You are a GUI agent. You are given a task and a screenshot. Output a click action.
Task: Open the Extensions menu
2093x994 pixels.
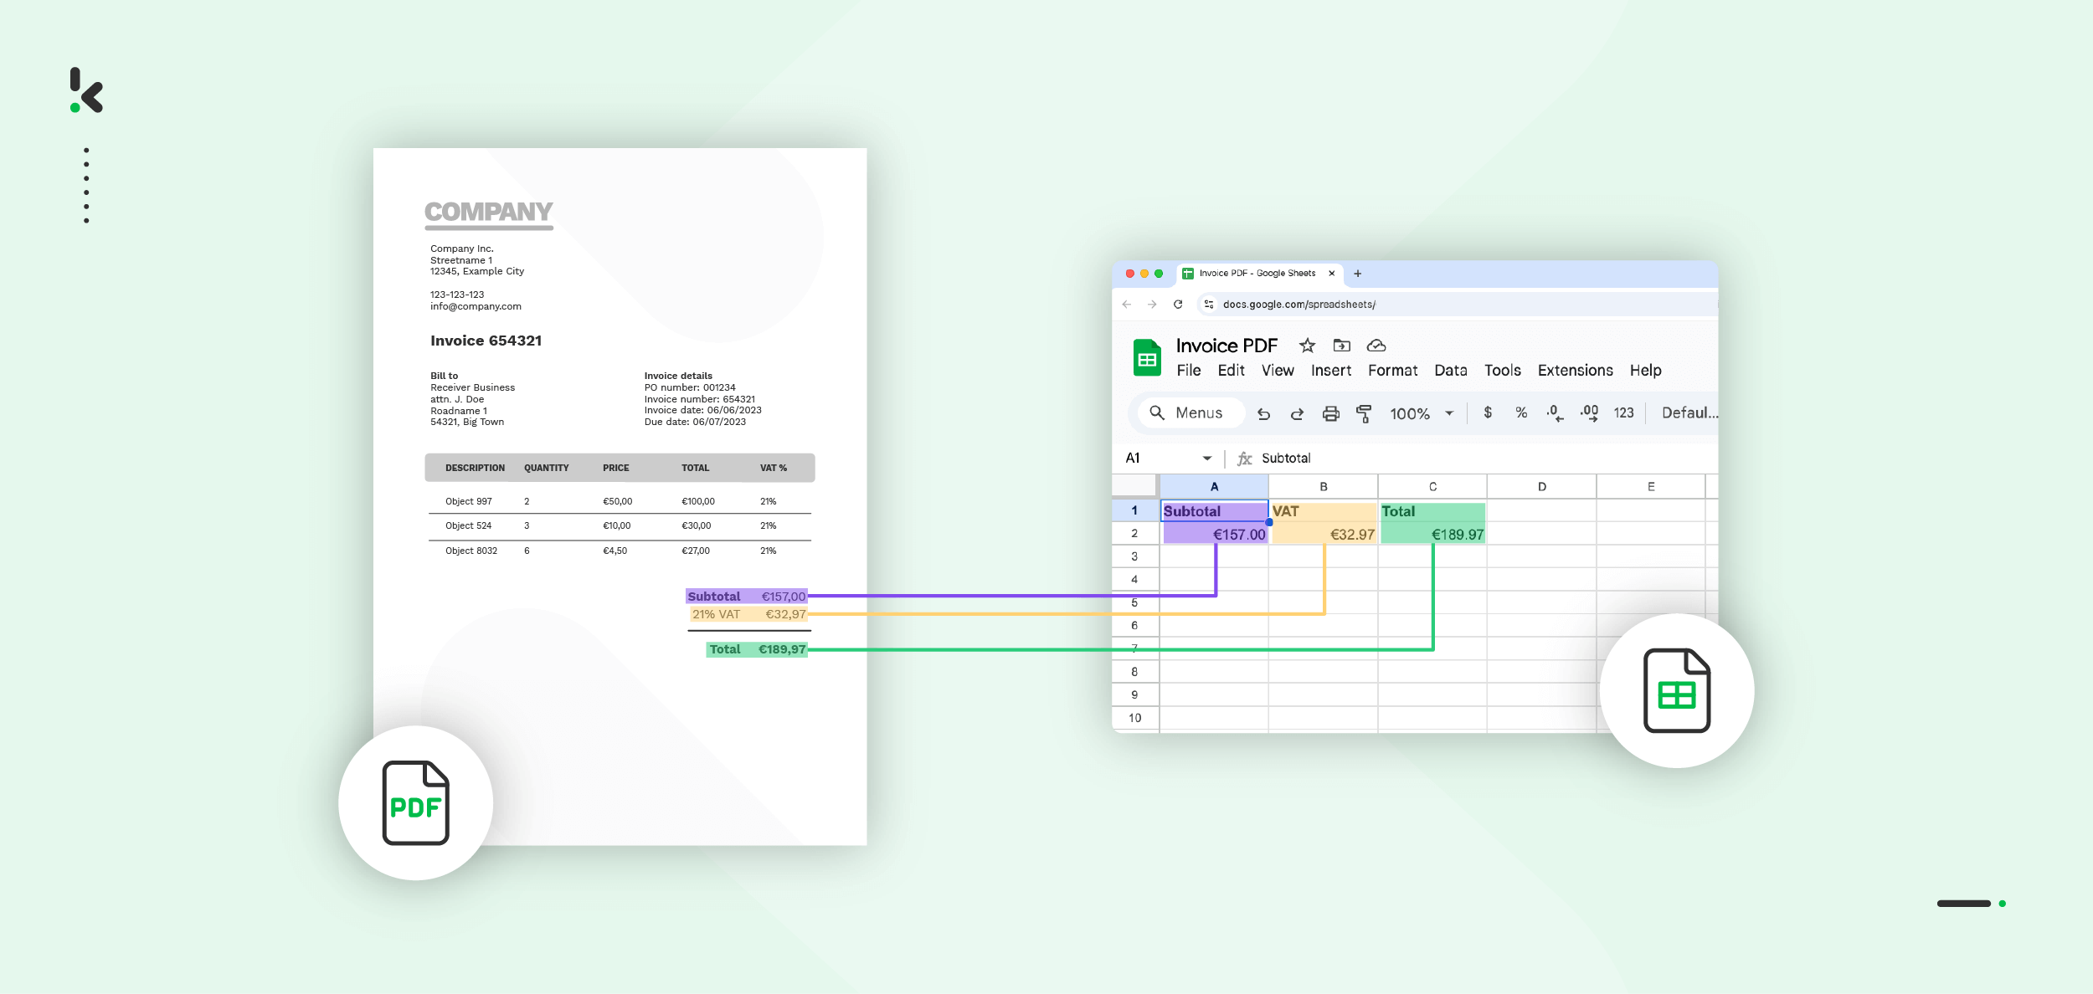coord(1575,371)
